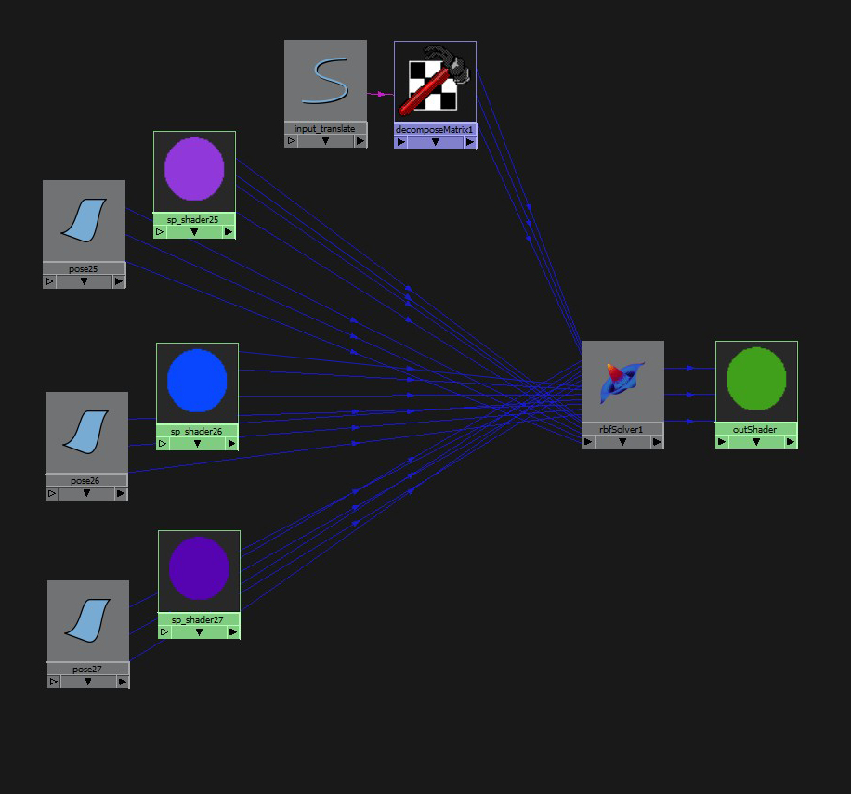
Task: Open input connections triangle on pose26
Action: coord(52,493)
